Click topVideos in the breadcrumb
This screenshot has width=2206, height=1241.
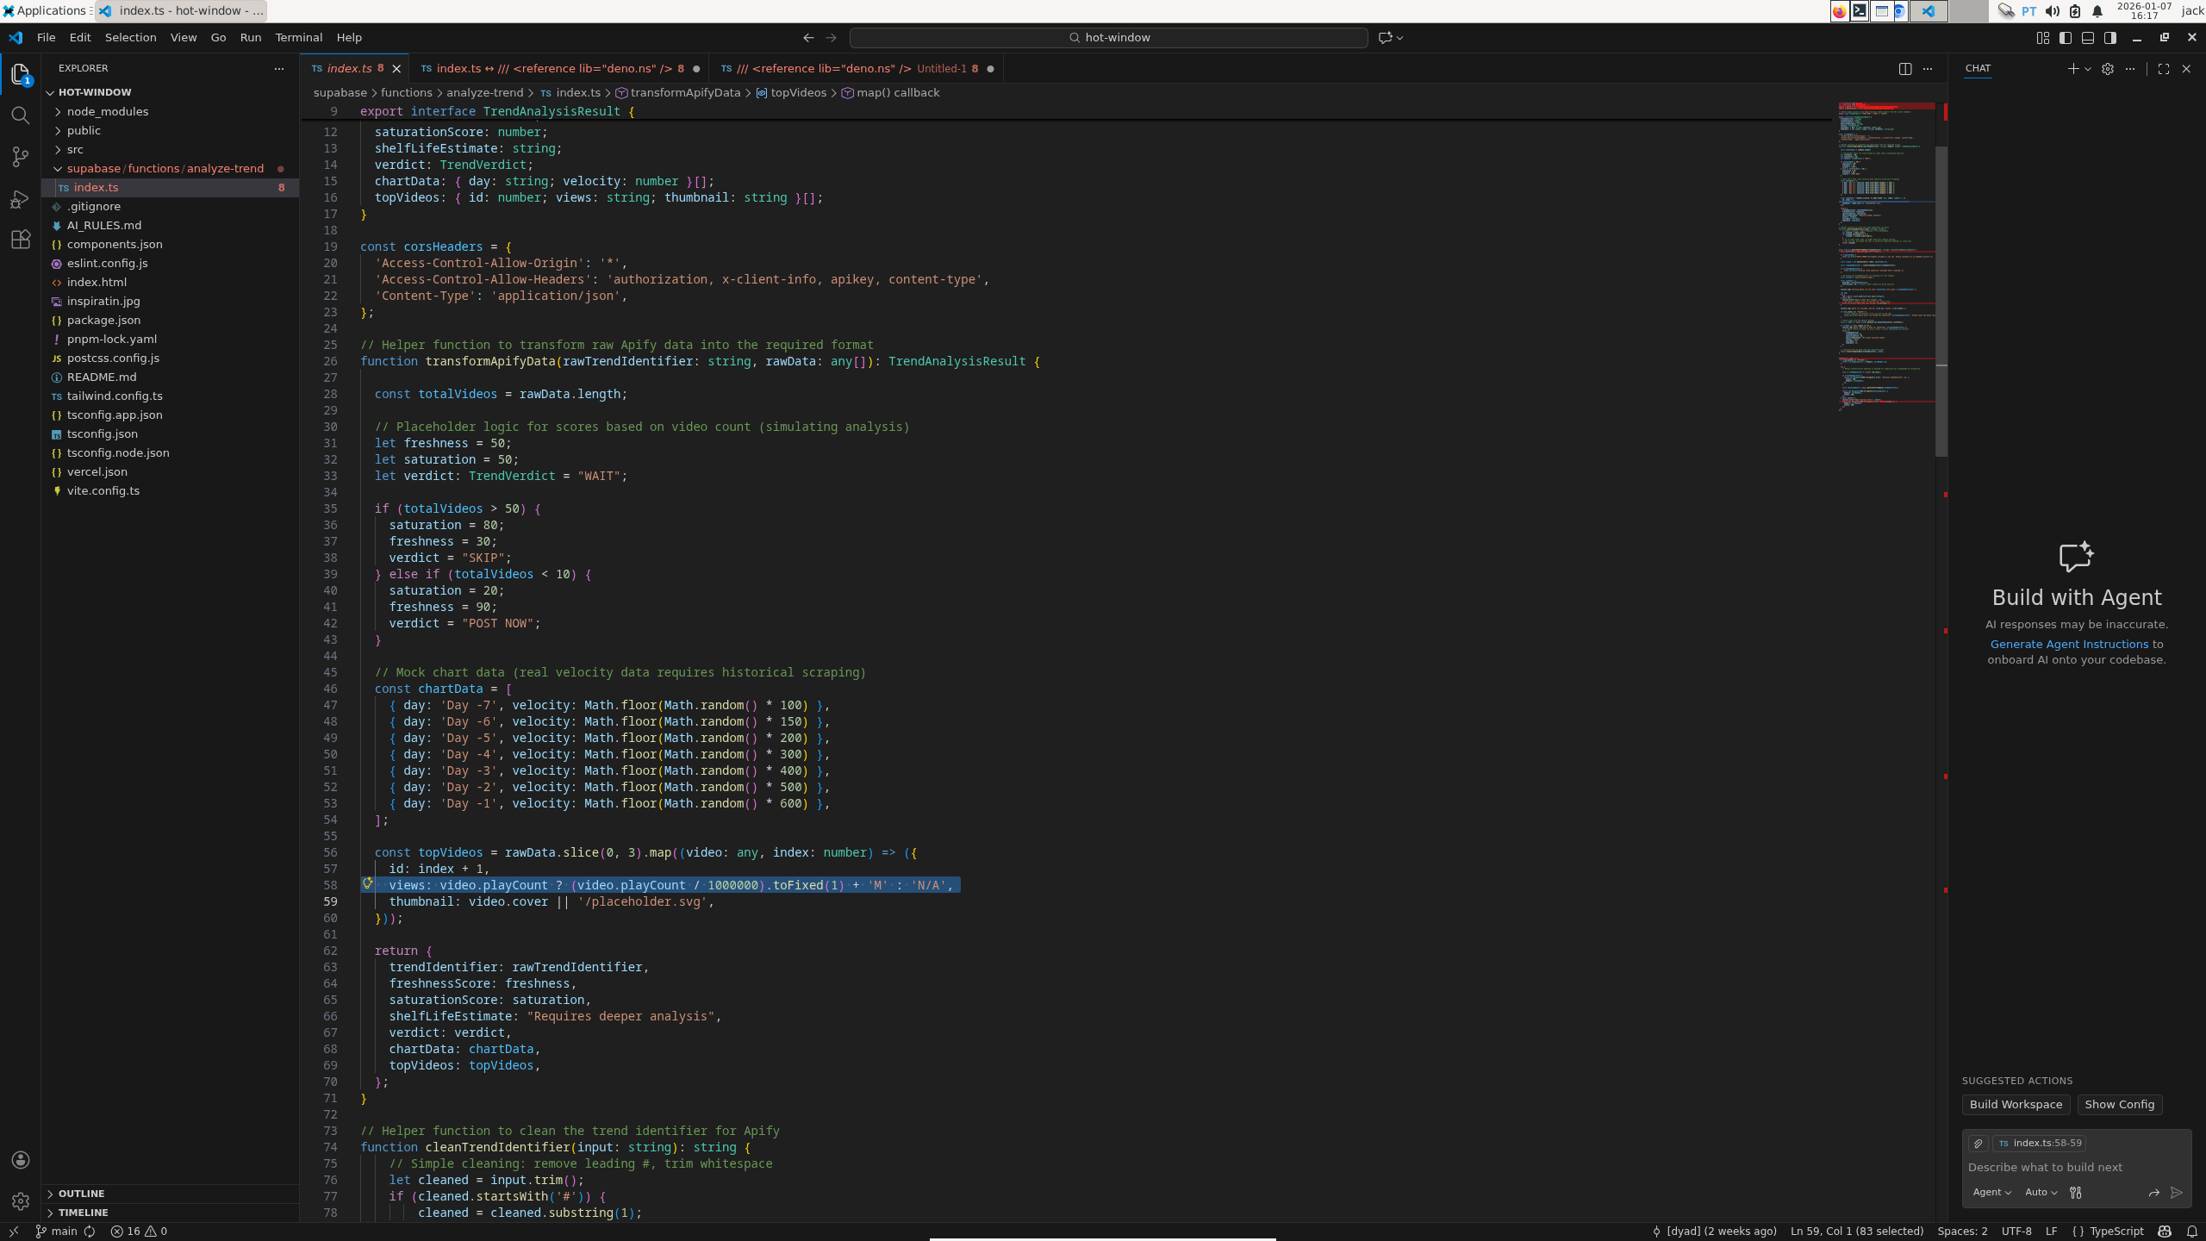(x=798, y=92)
